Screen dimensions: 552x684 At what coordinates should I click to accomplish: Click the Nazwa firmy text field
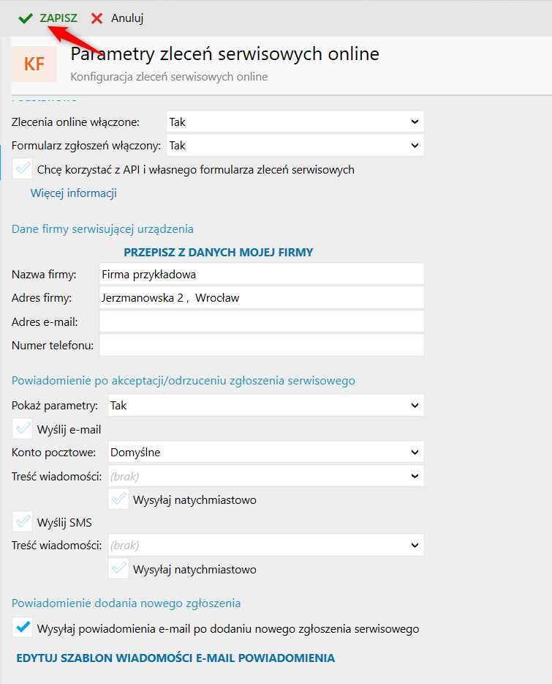tap(261, 275)
